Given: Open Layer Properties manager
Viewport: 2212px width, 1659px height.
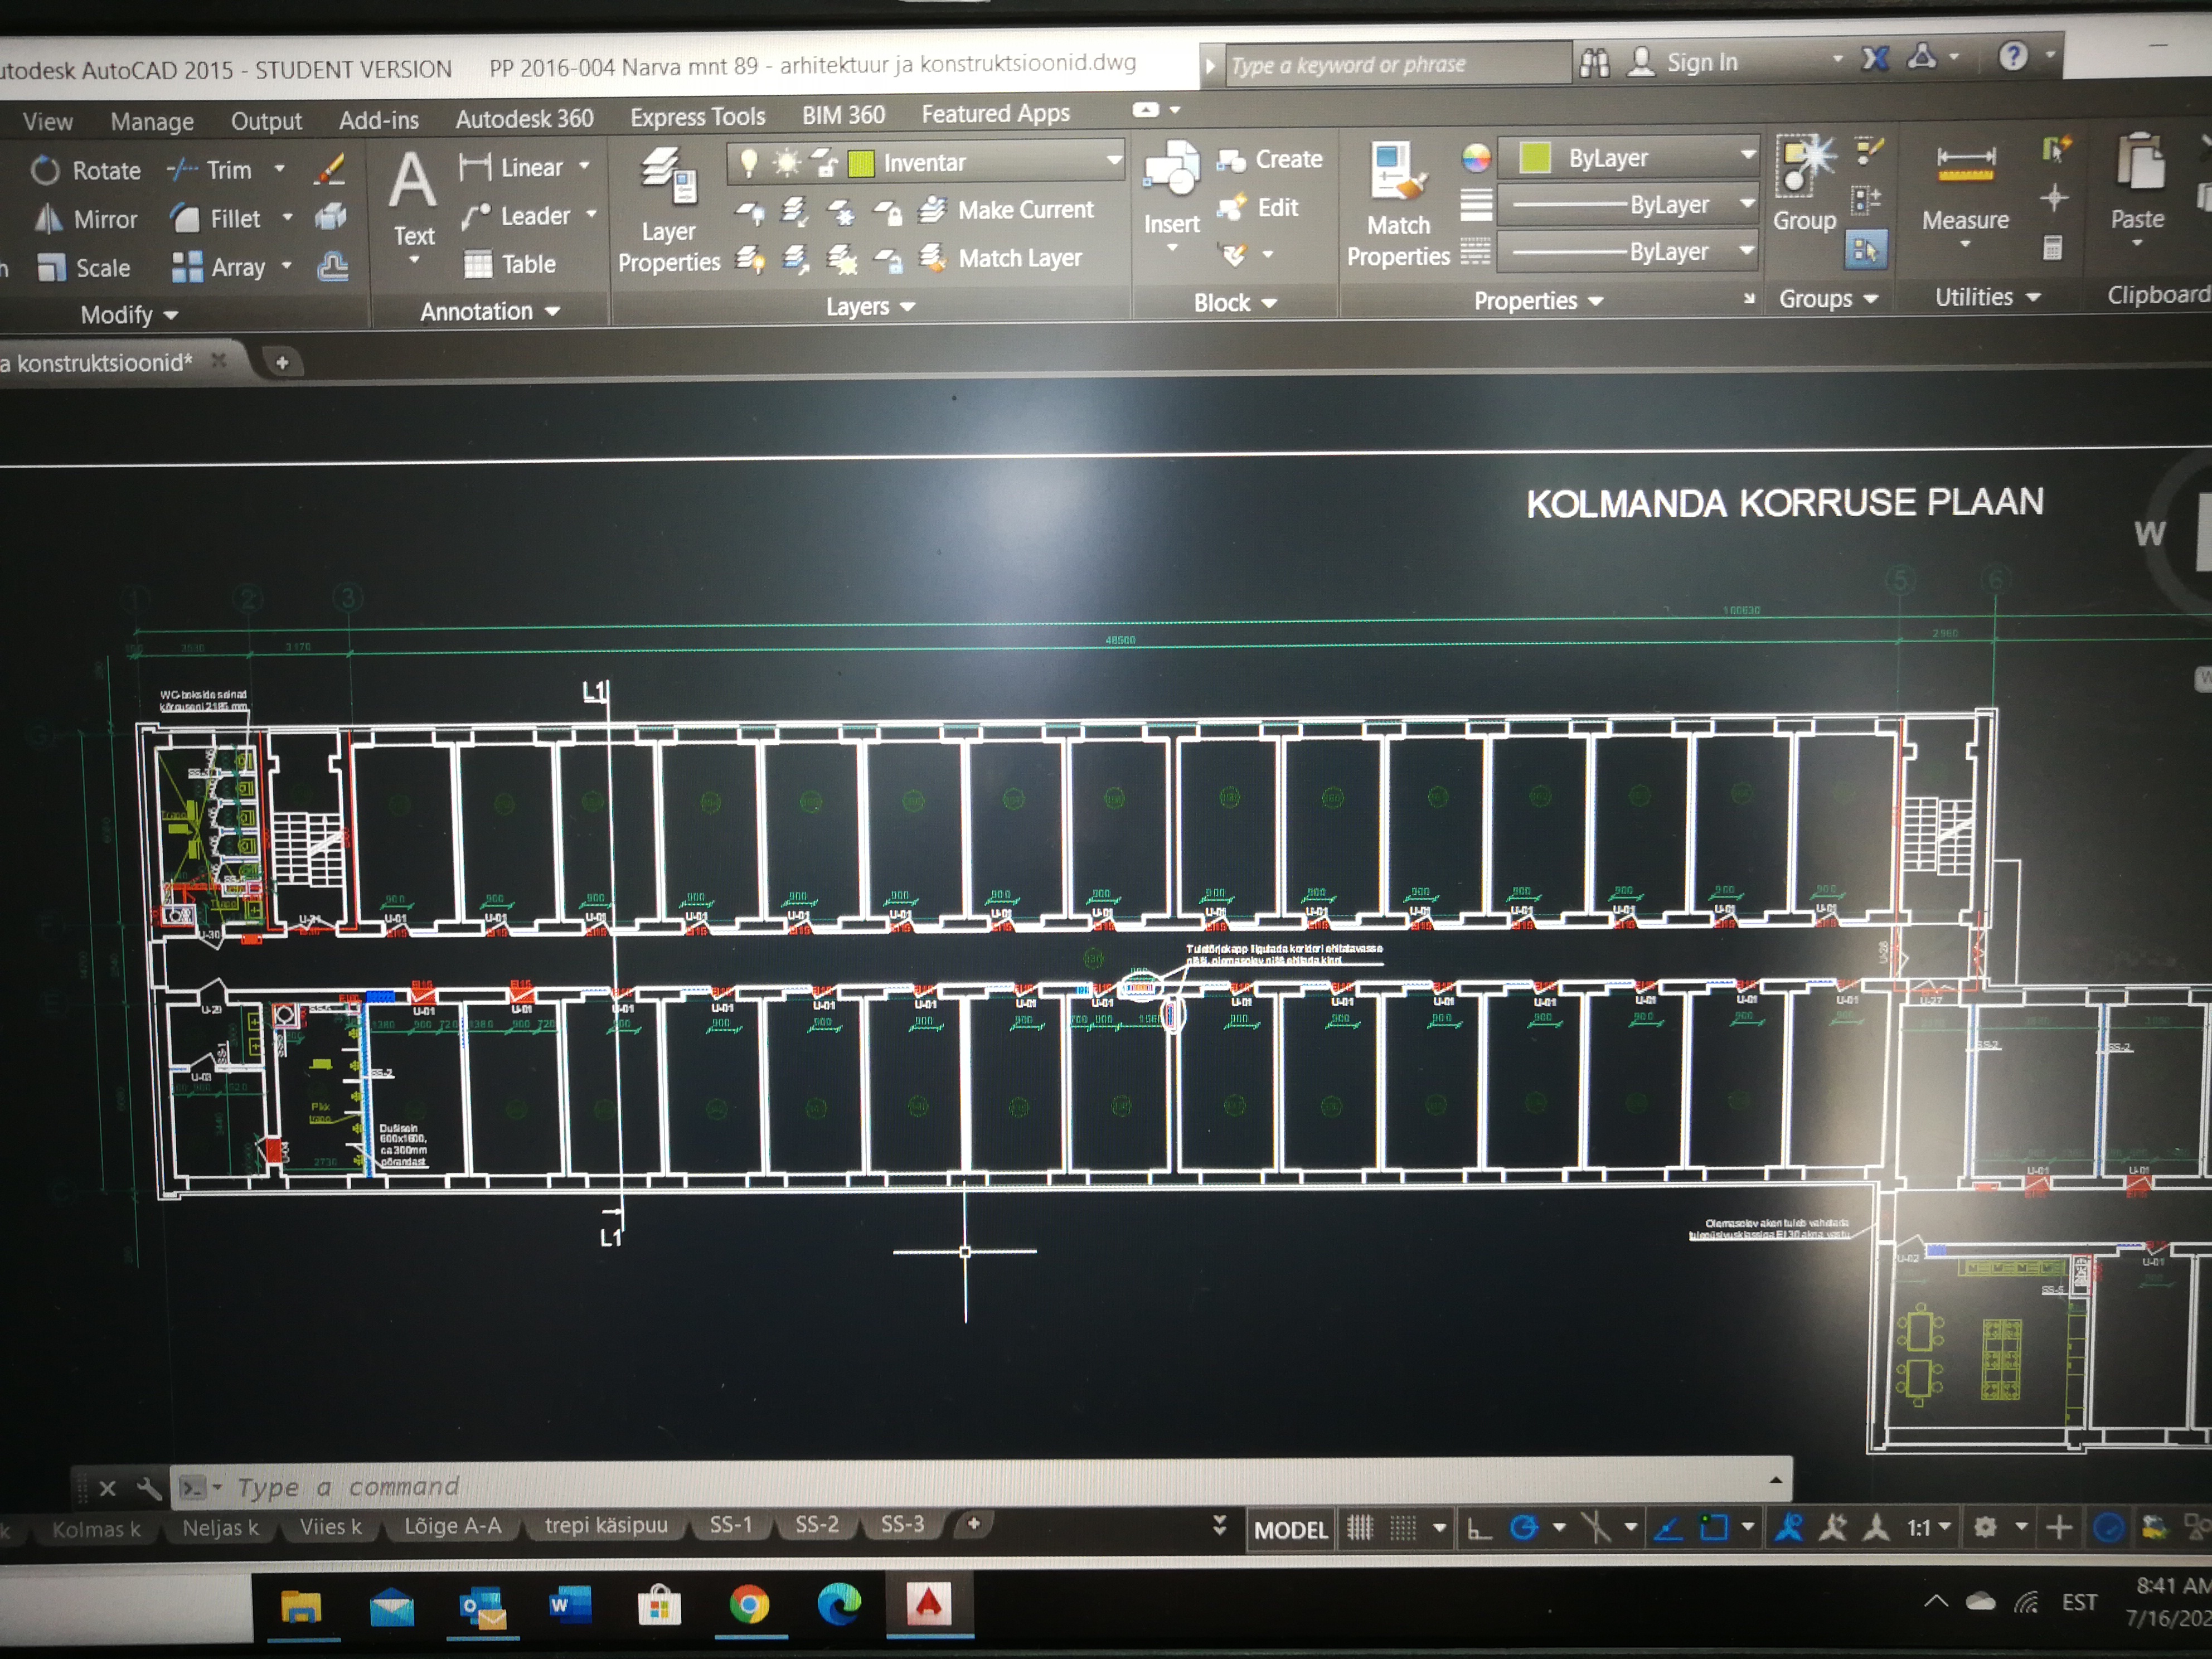Looking at the screenshot, I should [x=668, y=210].
